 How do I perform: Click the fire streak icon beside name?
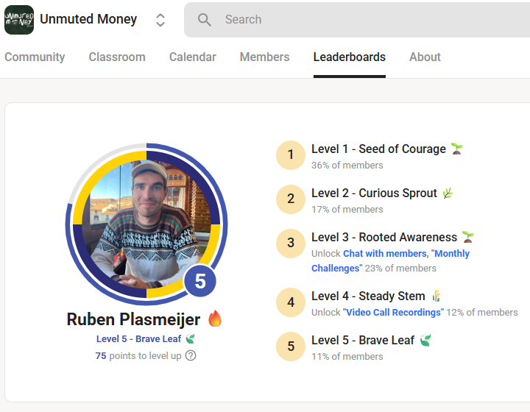215,319
